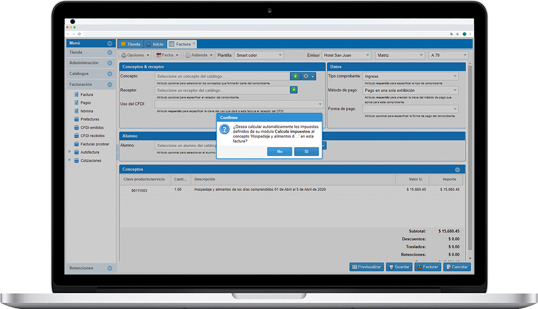
Task: Click the Previsualizar button
Action: click(366, 267)
